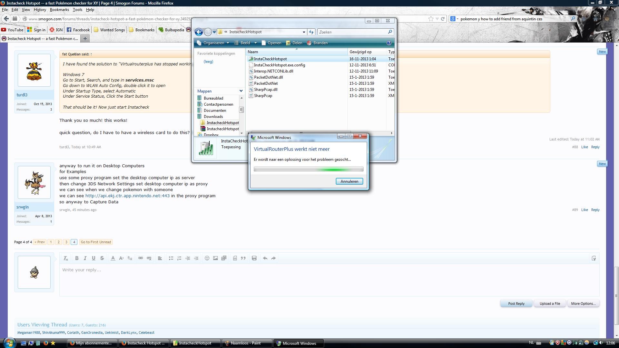
Task: Click Explorer back navigation arrow
Action: coord(199,32)
